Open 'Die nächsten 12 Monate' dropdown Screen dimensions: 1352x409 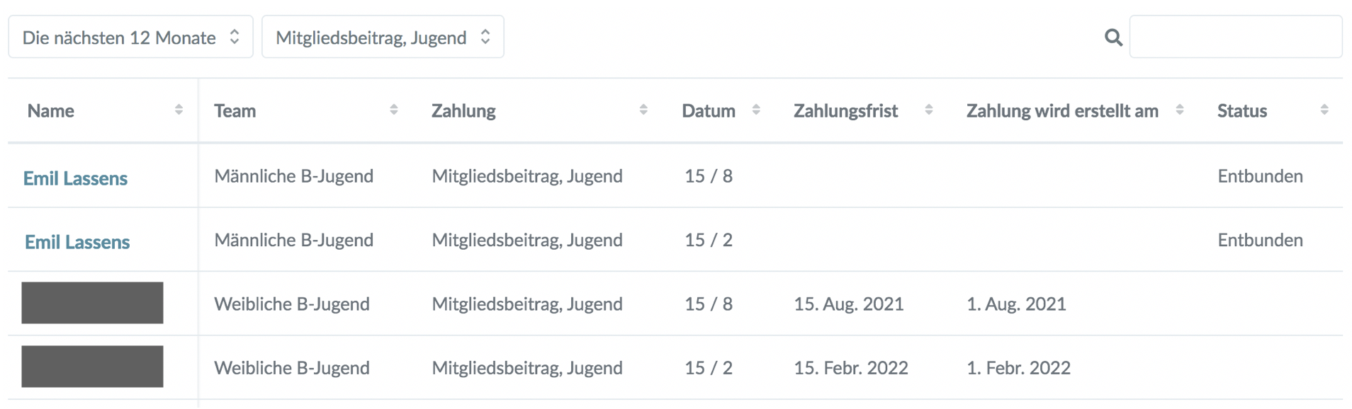coord(130,37)
